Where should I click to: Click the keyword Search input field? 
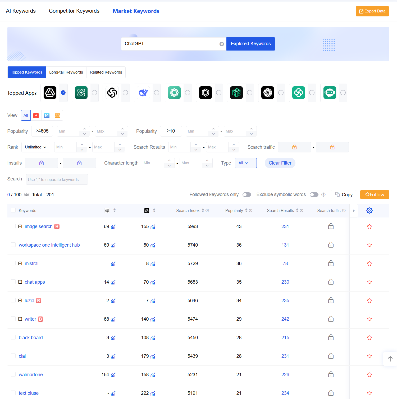57,179
